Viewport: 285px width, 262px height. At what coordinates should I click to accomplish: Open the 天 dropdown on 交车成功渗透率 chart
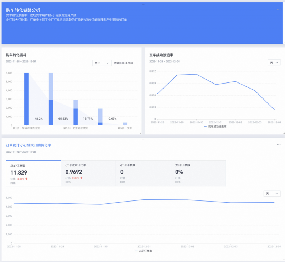coord(274,62)
